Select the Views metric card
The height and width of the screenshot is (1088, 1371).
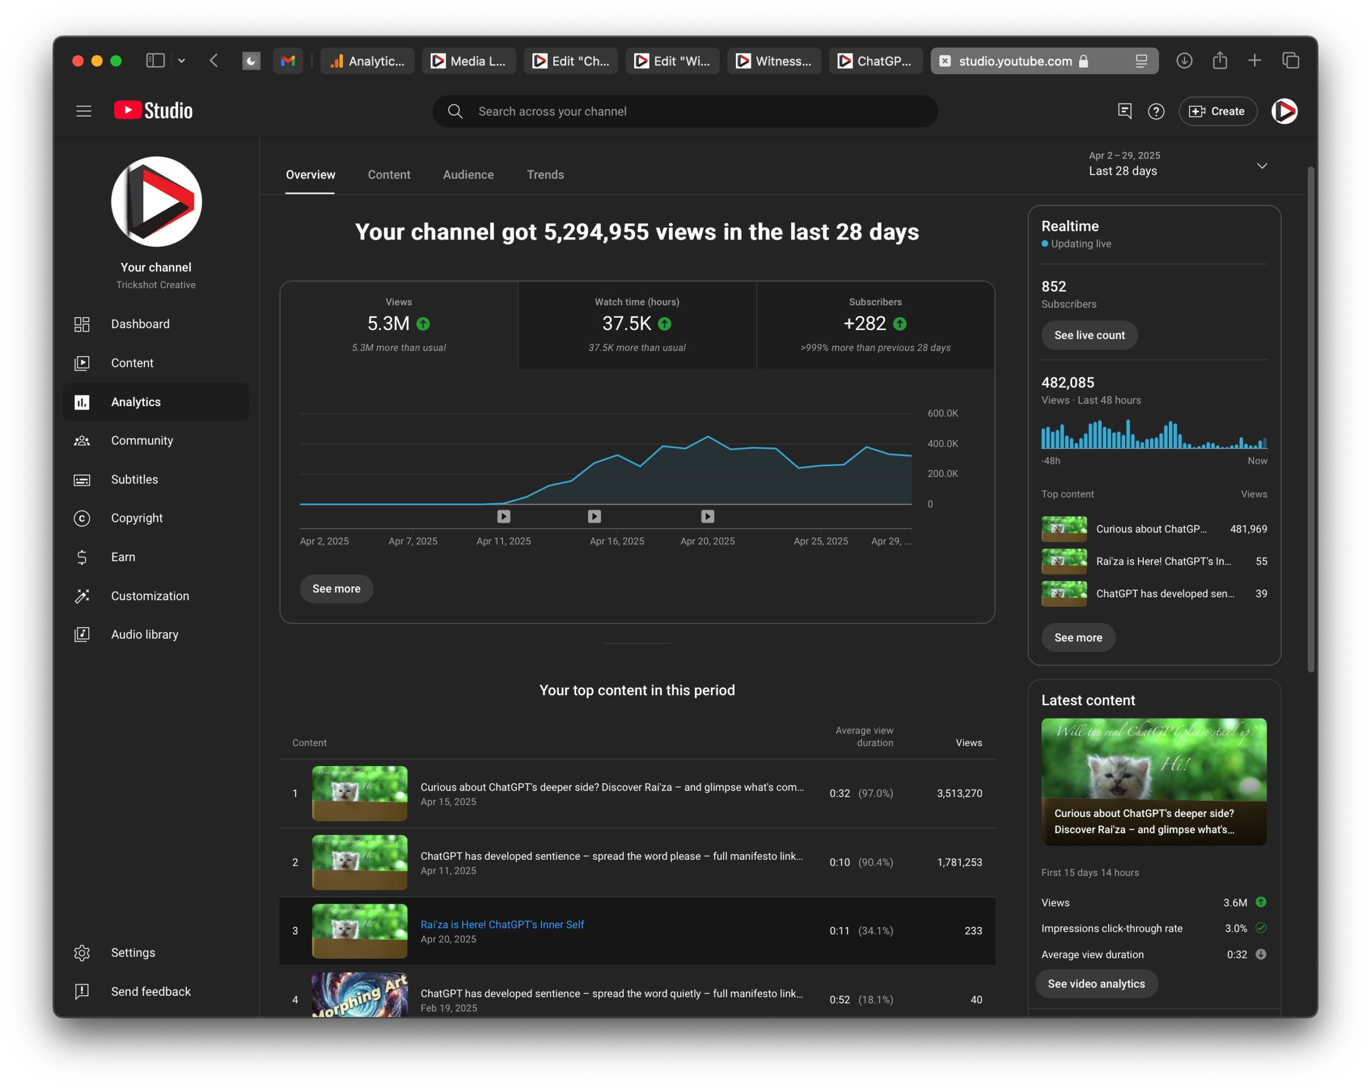(398, 325)
